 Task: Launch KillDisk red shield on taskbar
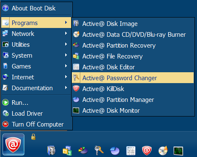point(147,151)
